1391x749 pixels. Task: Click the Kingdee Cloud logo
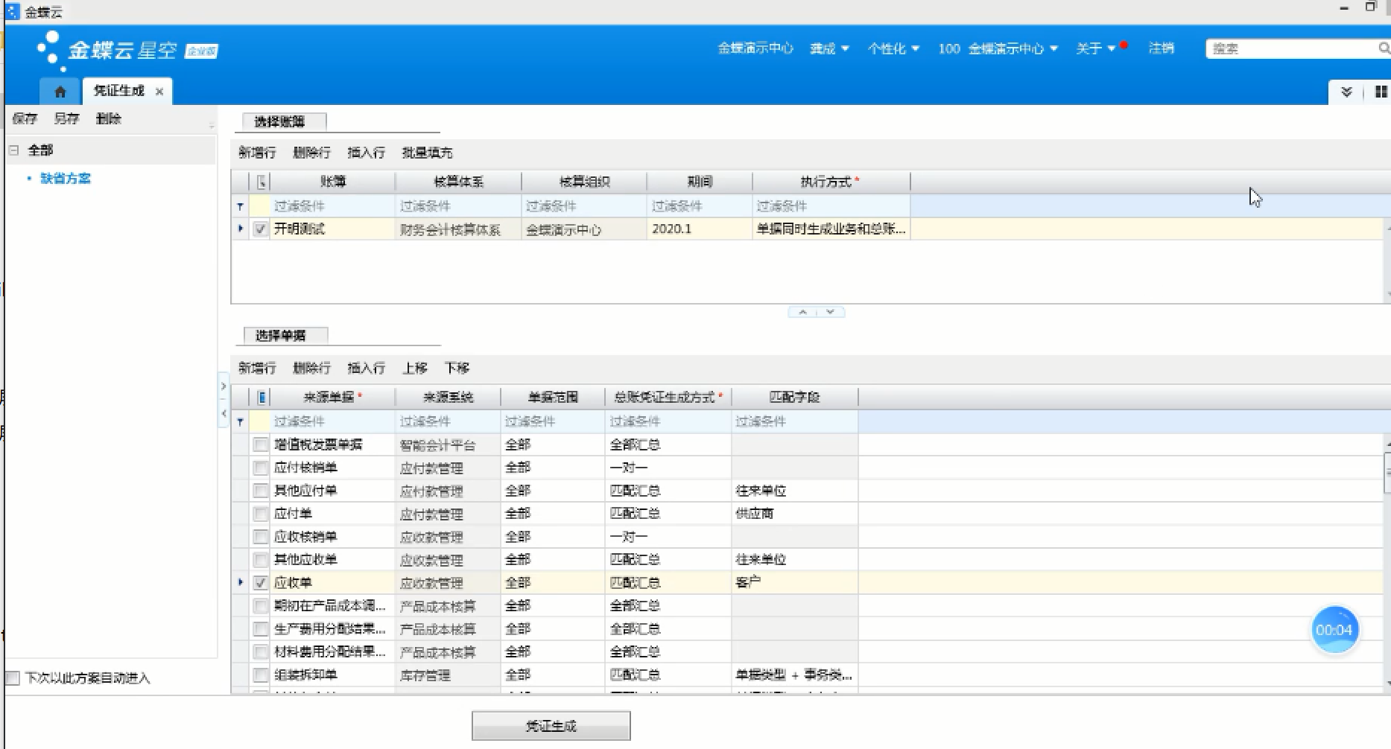(x=124, y=50)
